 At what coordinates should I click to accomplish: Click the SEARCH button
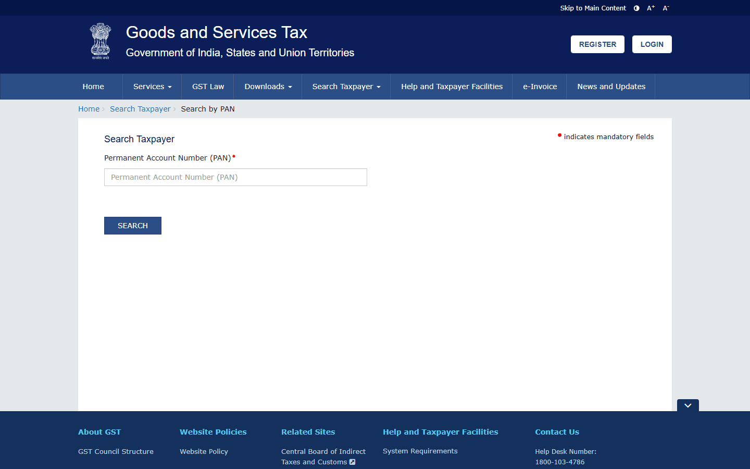[133, 226]
